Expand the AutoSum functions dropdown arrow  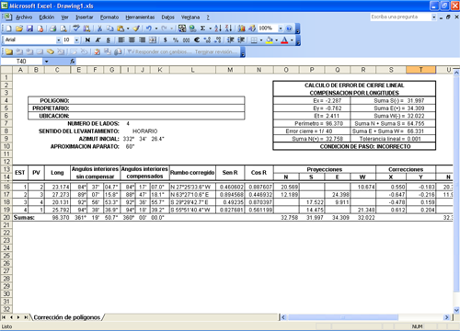211,29
